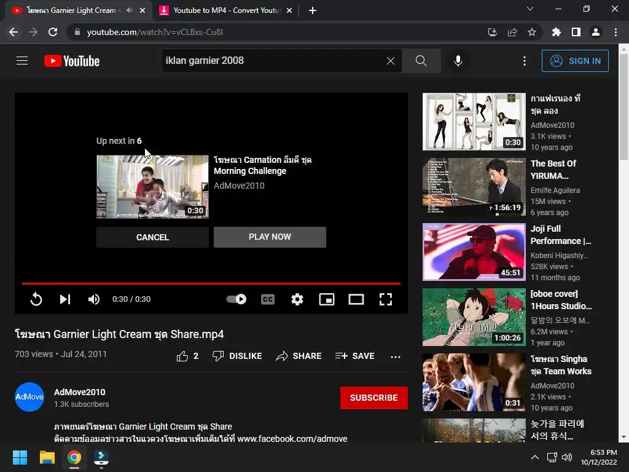Click the red SUBSCRIBE button

pos(374,398)
